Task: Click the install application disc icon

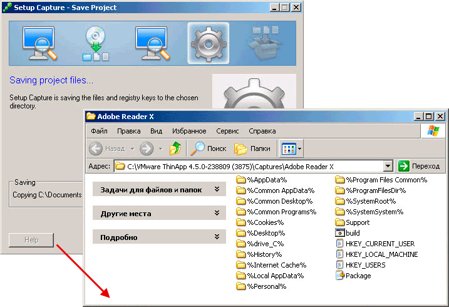Action: tap(96, 43)
